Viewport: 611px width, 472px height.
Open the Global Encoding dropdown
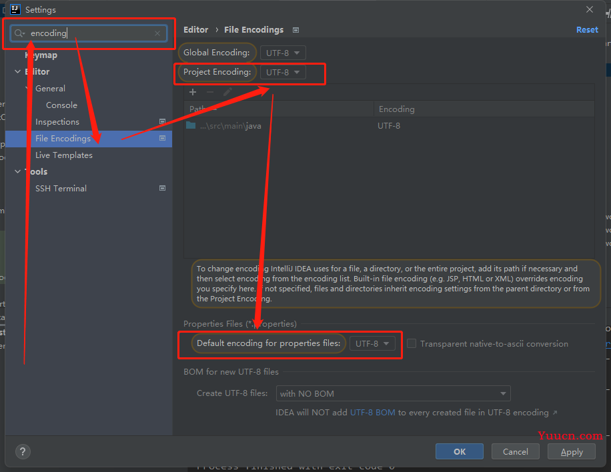pos(283,53)
